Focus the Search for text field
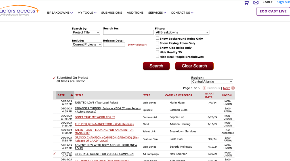The image size is (290, 161). (x=128, y=33)
